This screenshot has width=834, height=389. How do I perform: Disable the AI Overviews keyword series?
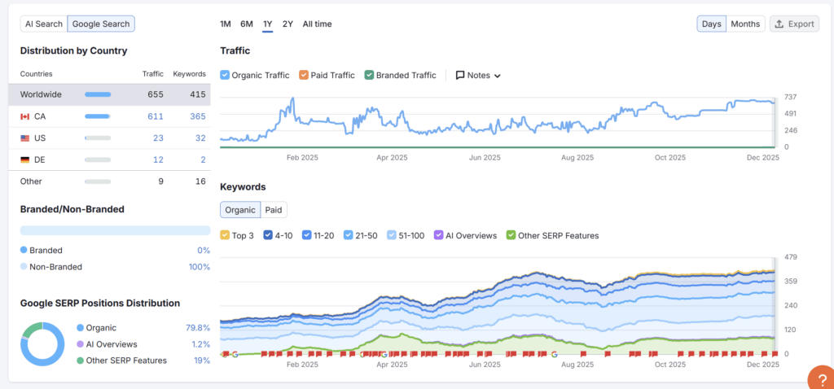pos(438,235)
